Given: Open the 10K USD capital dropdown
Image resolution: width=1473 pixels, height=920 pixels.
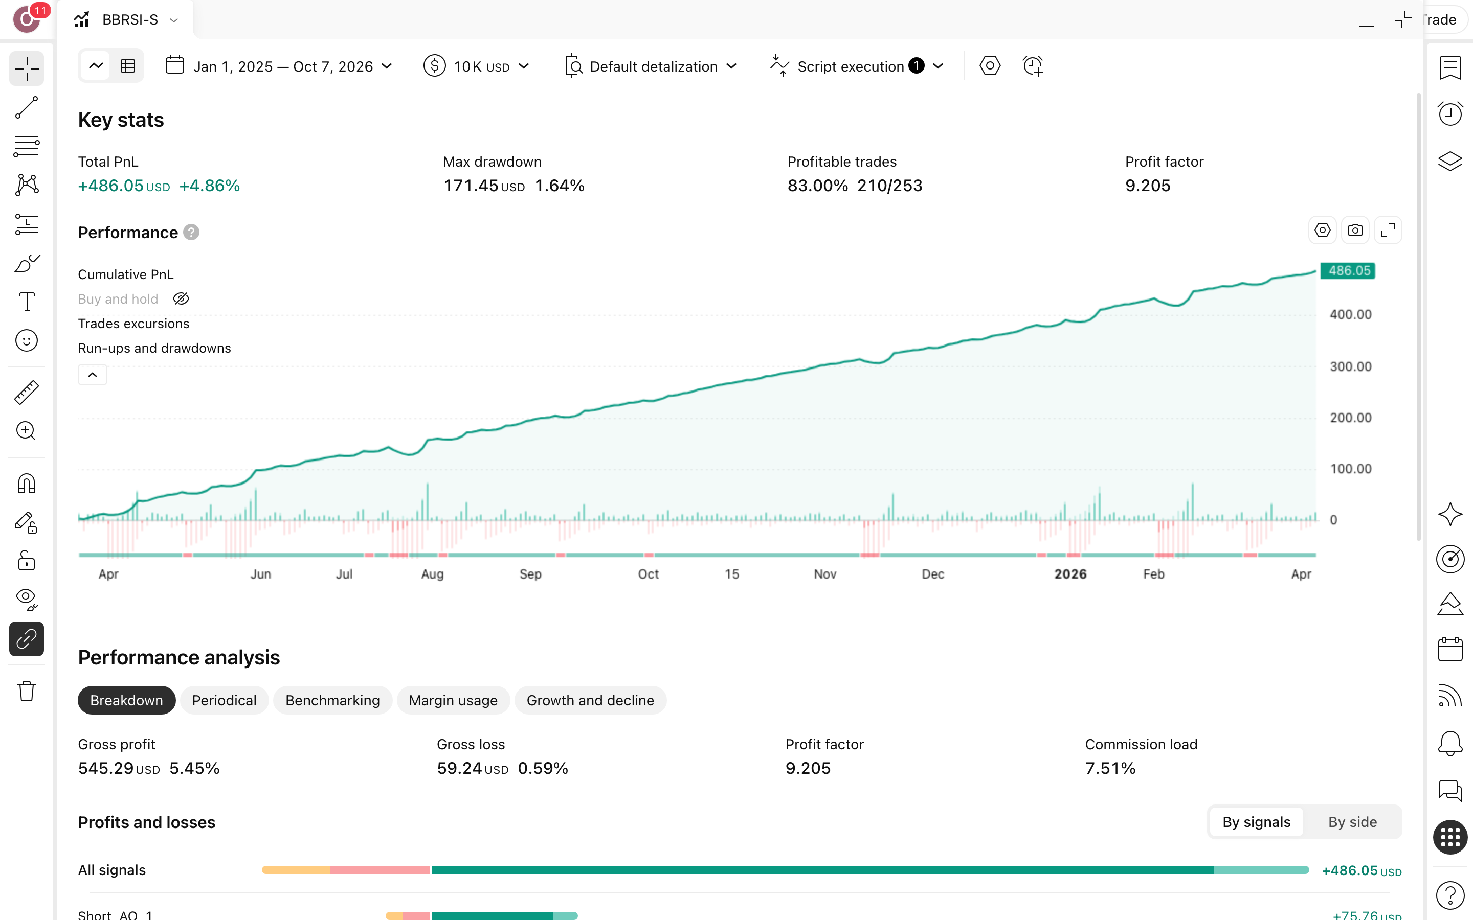Looking at the screenshot, I should pyautogui.click(x=477, y=66).
